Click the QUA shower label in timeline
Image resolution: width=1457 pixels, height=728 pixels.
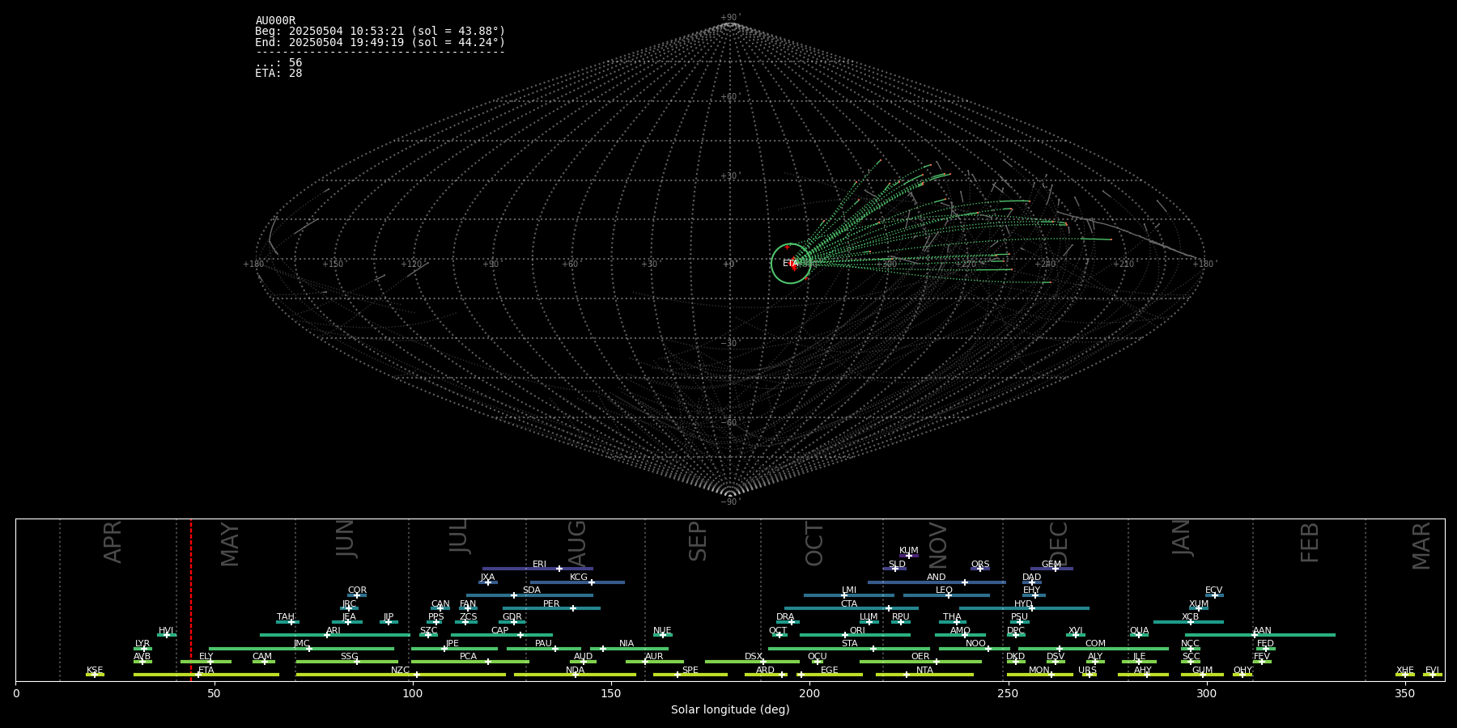1139,631
